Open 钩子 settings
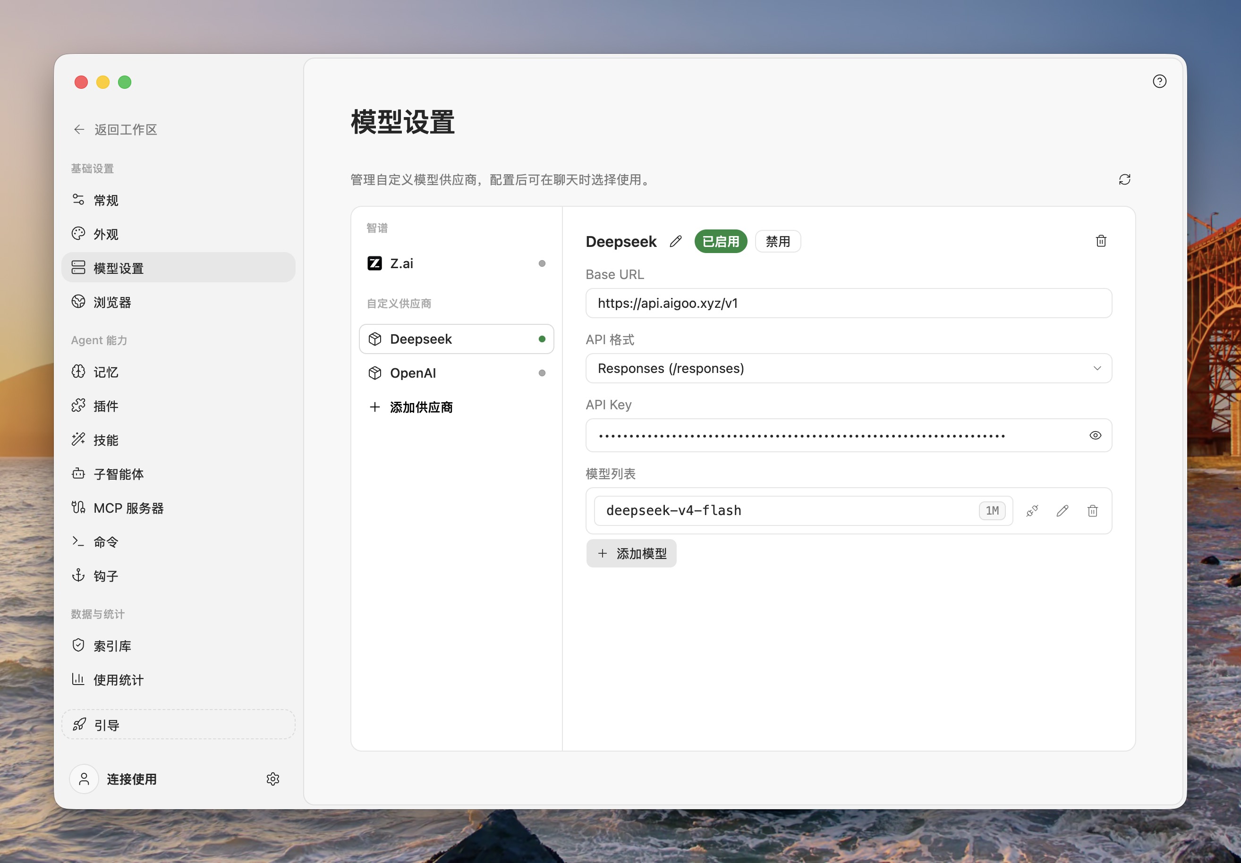 click(x=178, y=575)
